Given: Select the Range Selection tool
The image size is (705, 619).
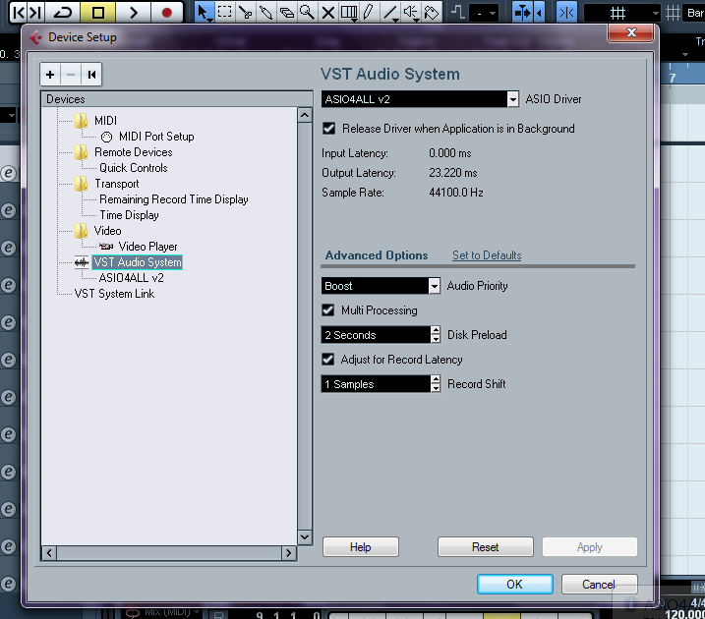Looking at the screenshot, I should pyautogui.click(x=224, y=12).
